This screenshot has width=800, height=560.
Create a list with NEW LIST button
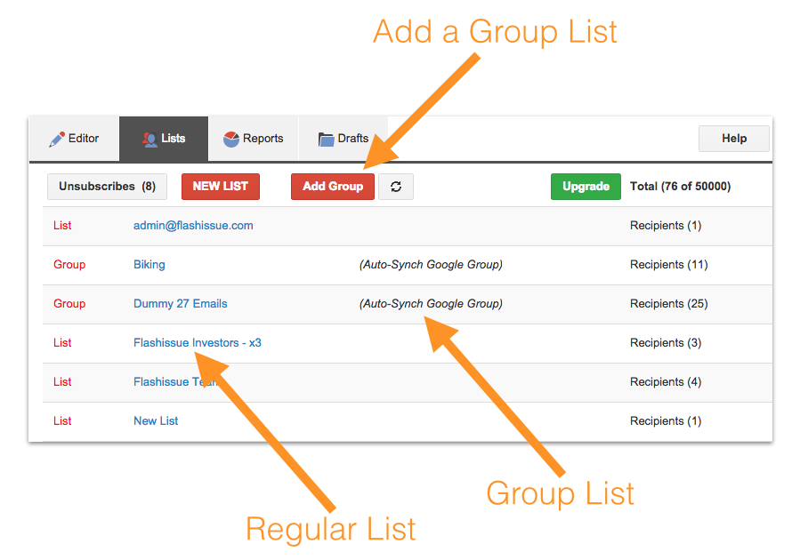(220, 187)
